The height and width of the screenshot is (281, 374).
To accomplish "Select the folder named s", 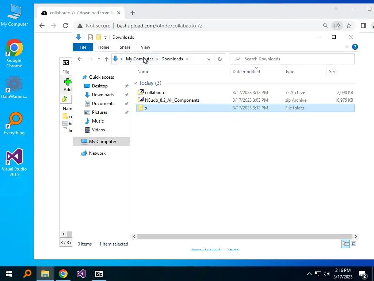I will coord(245,108).
